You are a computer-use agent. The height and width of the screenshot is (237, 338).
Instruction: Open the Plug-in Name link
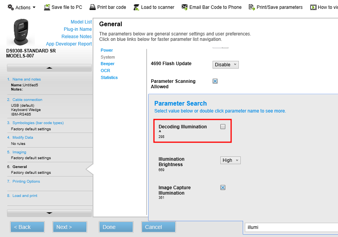point(78,29)
